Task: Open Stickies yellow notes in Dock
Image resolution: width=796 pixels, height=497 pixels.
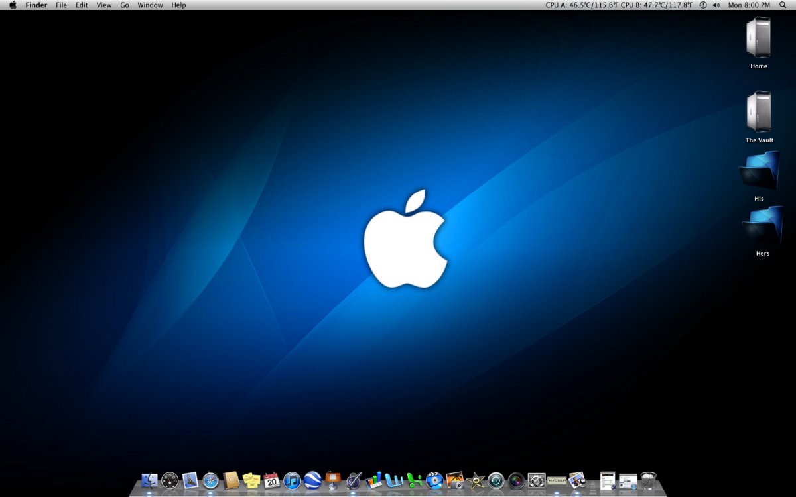Action: 251,480
